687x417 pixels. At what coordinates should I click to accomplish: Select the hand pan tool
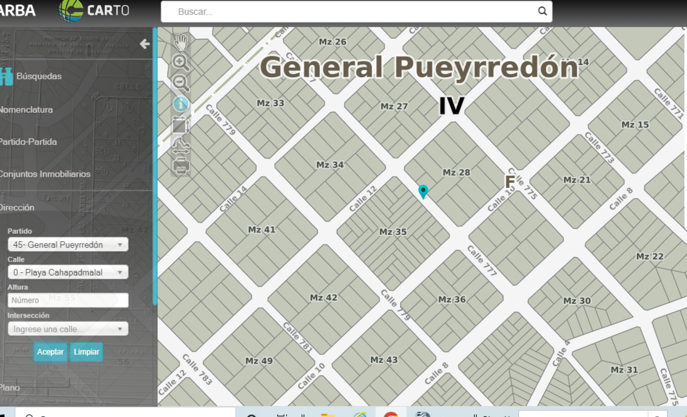(181, 42)
